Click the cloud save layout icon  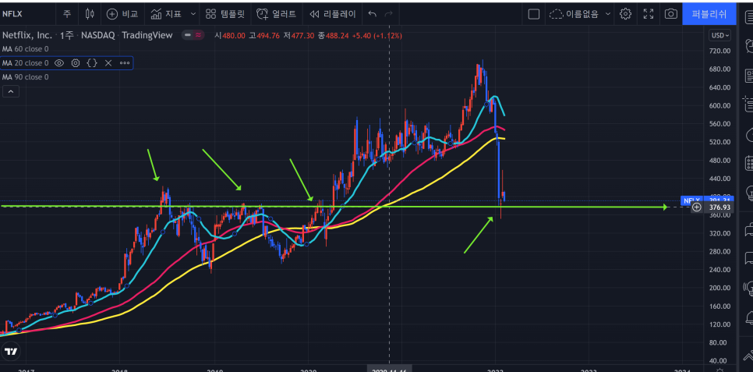click(556, 14)
